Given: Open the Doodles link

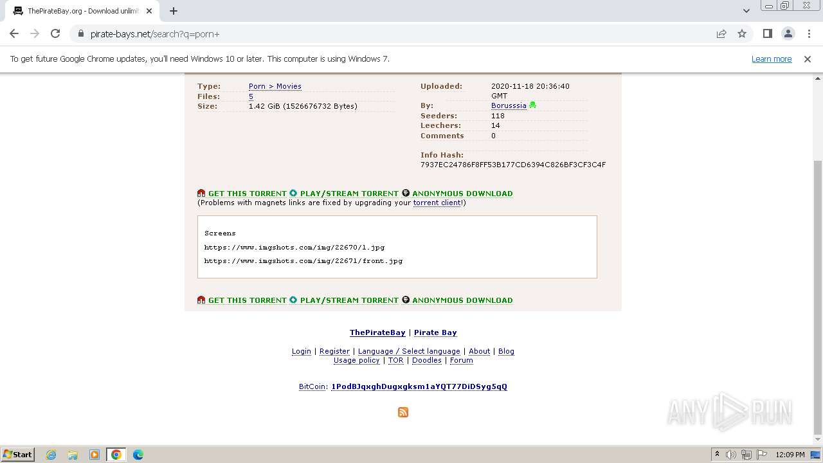Looking at the screenshot, I should click(427, 360).
